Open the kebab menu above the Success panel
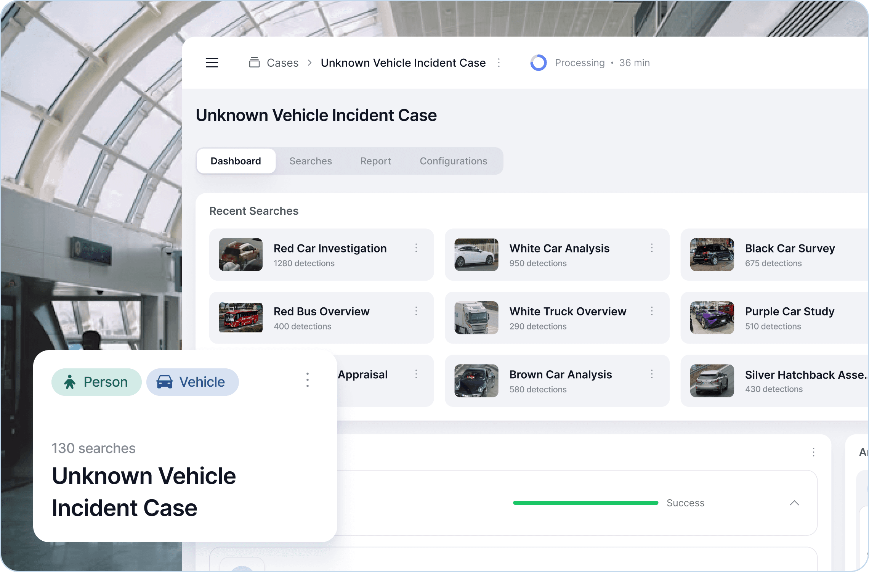Screen dimensions: 869x572 click(x=814, y=452)
